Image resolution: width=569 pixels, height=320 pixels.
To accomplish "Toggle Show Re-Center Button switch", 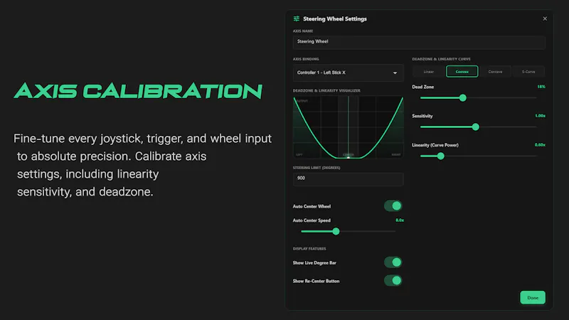I will (x=393, y=280).
